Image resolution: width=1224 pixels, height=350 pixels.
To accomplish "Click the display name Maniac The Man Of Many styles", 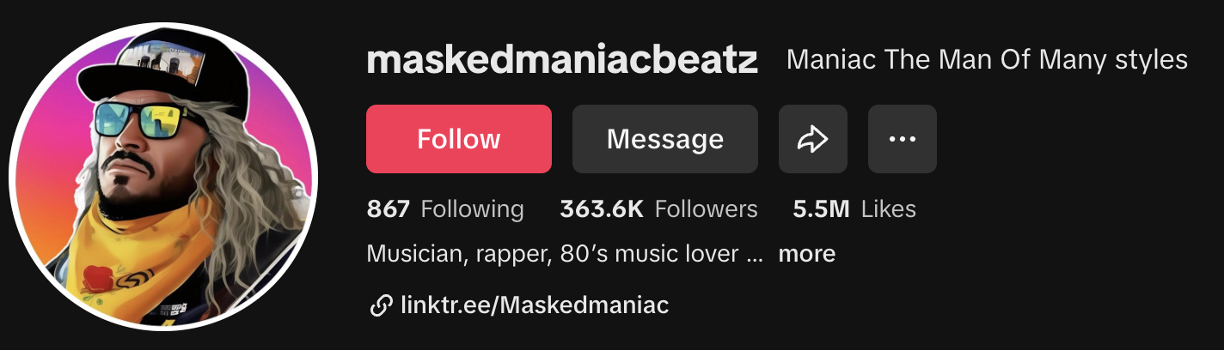I will coord(987,60).
